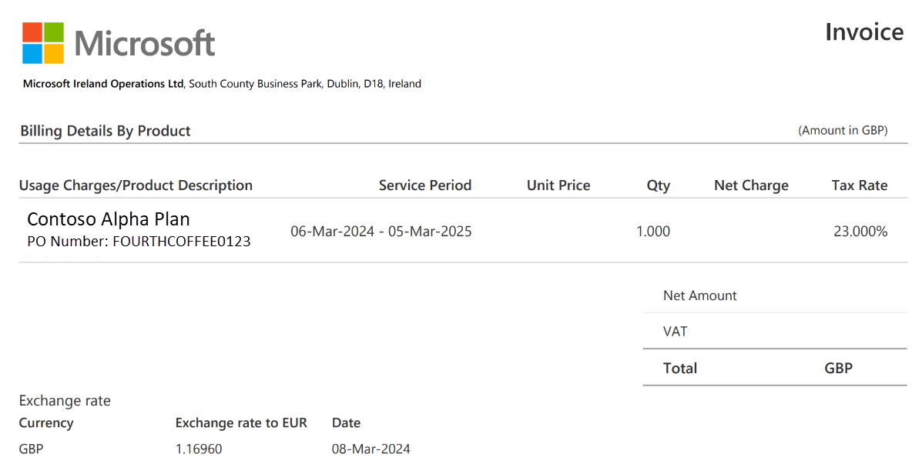The image size is (922, 464).
Task: Click the 1.16960 exchange rate value
Action: tap(199, 449)
